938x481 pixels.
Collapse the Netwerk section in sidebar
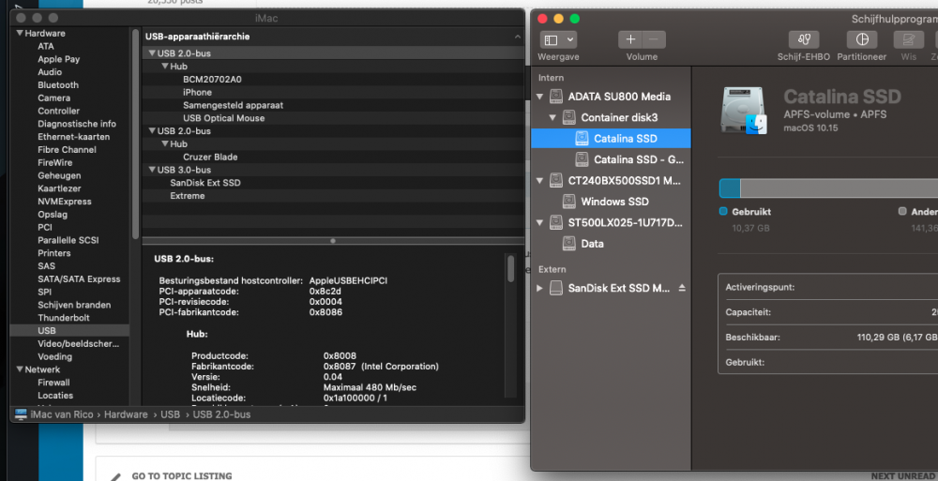[x=20, y=369]
